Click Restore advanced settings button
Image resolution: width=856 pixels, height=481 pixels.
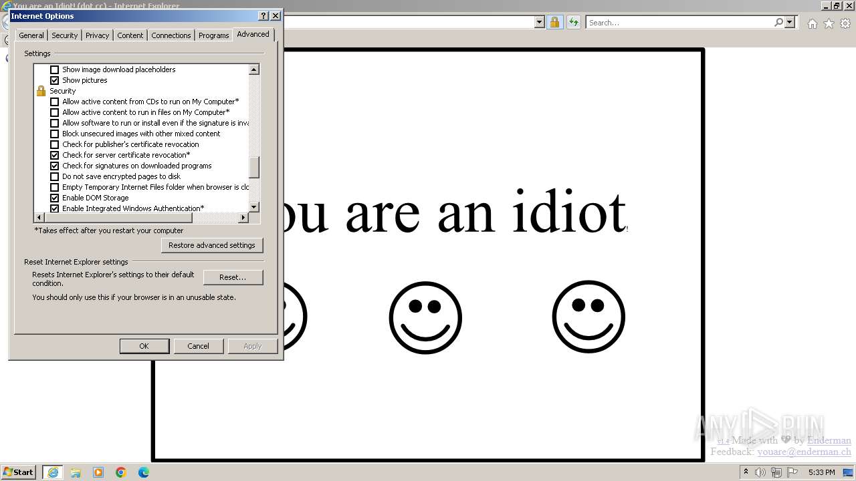coord(212,245)
